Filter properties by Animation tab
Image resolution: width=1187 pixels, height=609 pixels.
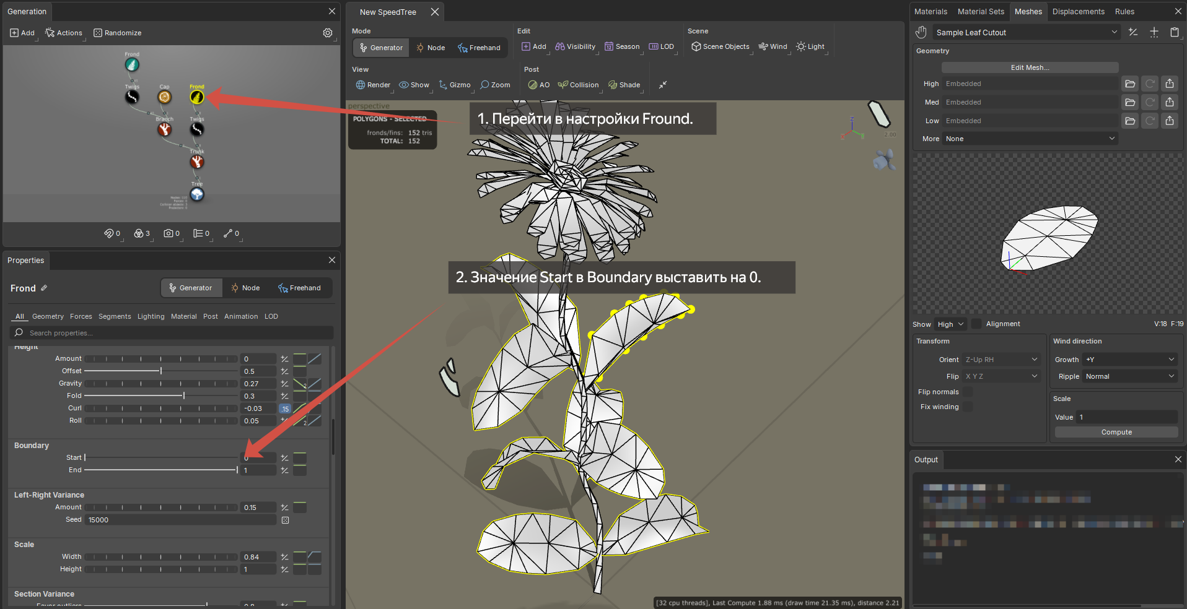click(x=241, y=316)
